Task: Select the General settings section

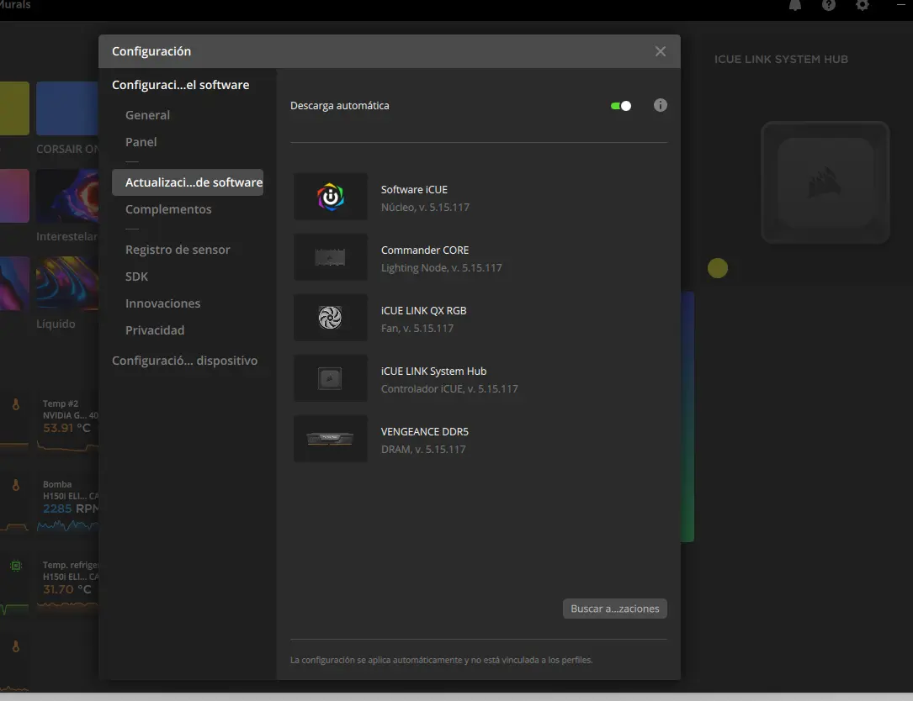Action: pos(148,115)
